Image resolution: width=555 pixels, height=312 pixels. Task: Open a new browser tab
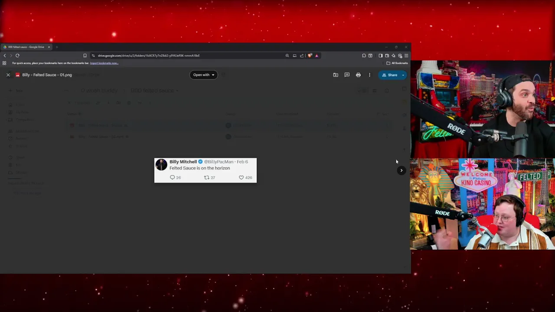click(57, 47)
